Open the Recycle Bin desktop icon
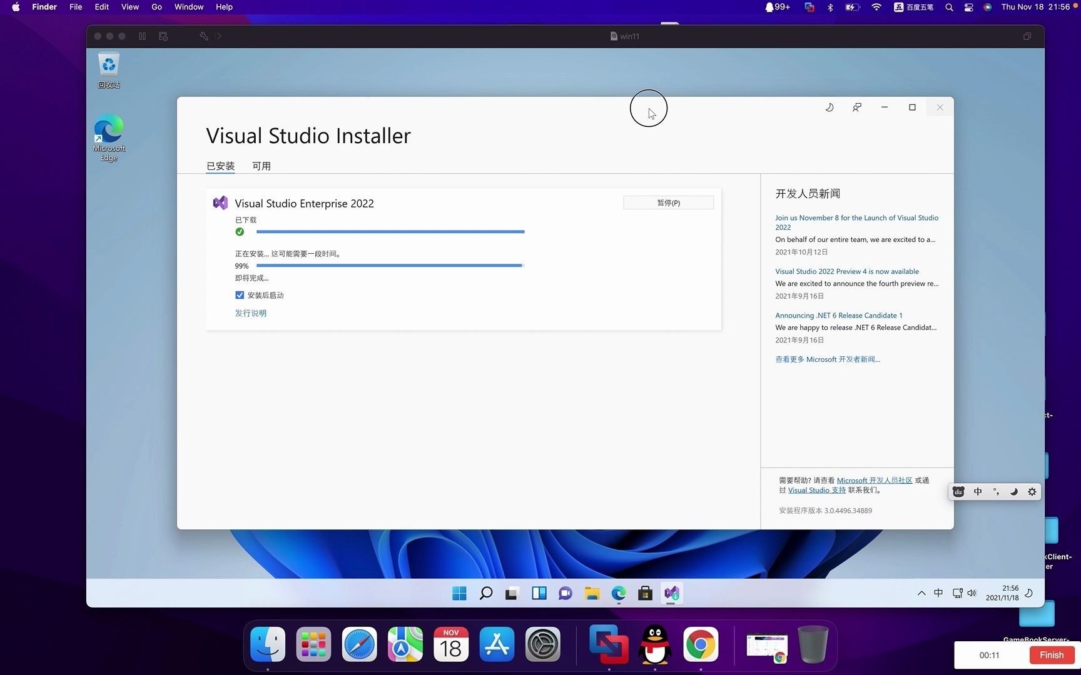Image resolution: width=1081 pixels, height=675 pixels. tap(109, 70)
